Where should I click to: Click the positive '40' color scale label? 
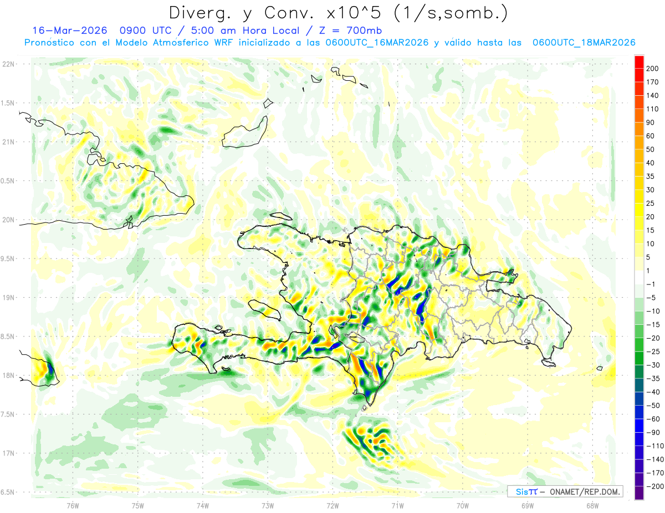point(651,163)
